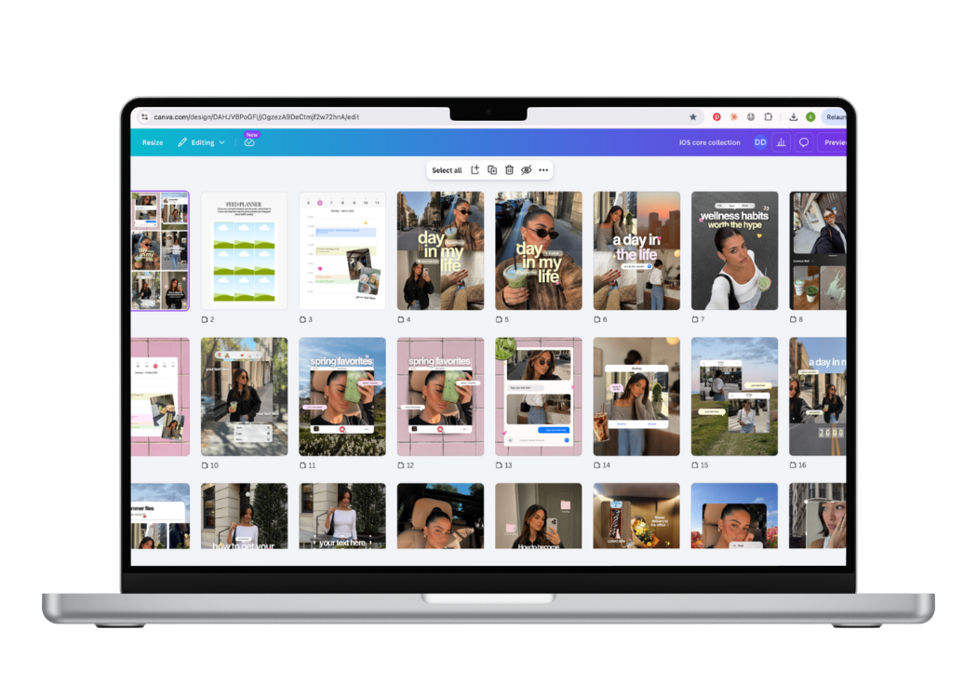Select the 'day in my life' collage page 4

point(440,250)
